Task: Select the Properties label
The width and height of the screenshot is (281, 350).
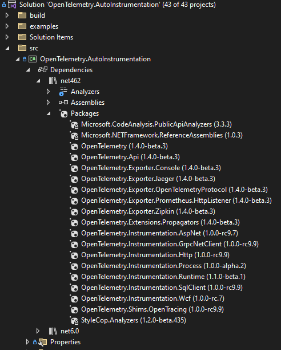Action: (66, 342)
